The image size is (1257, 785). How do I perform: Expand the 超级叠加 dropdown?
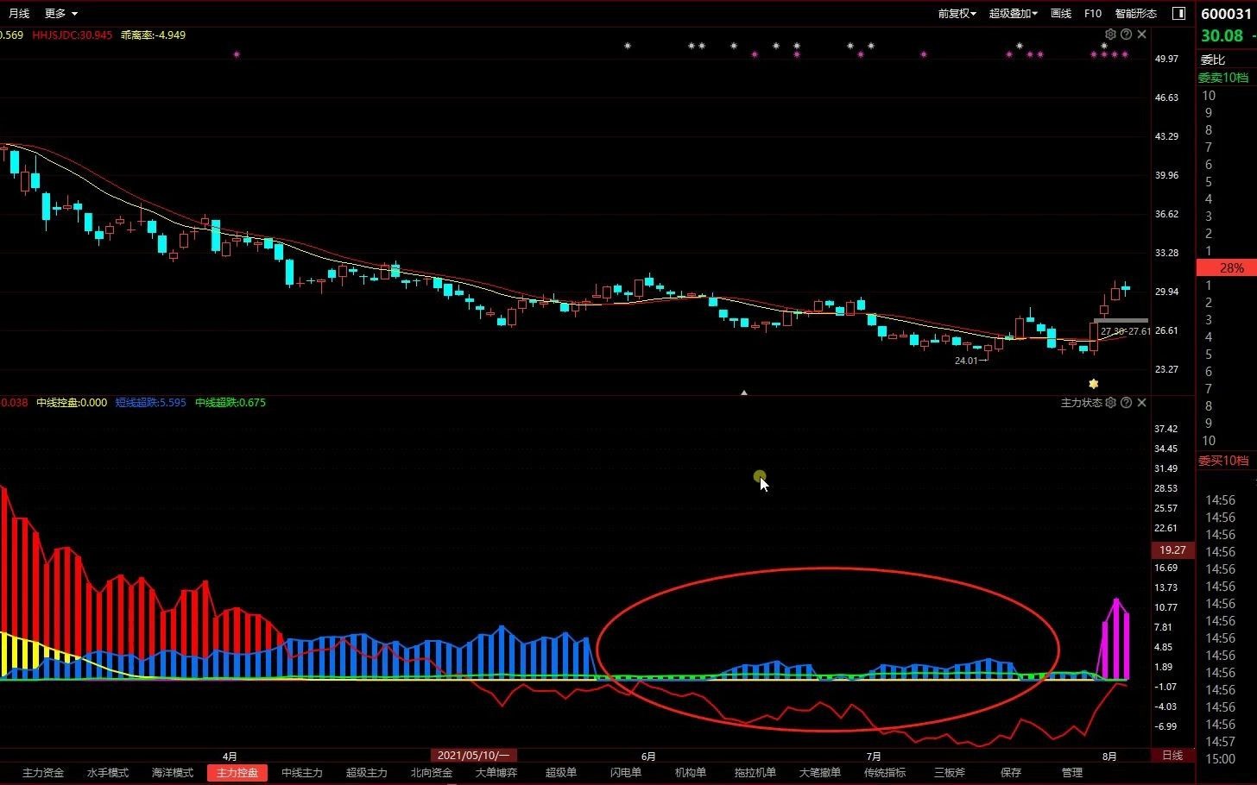pos(1013,13)
